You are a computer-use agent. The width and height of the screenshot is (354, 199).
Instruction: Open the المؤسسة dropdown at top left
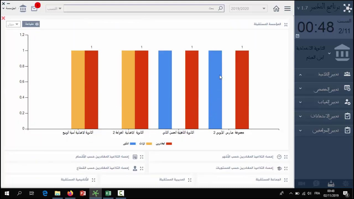tap(9, 8)
